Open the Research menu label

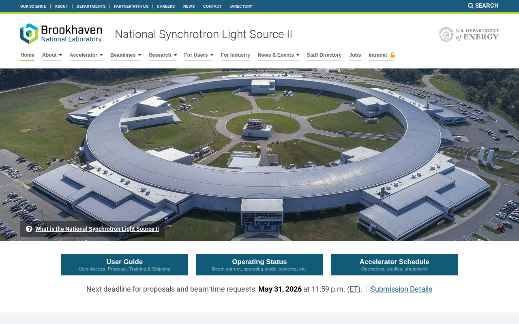160,55
